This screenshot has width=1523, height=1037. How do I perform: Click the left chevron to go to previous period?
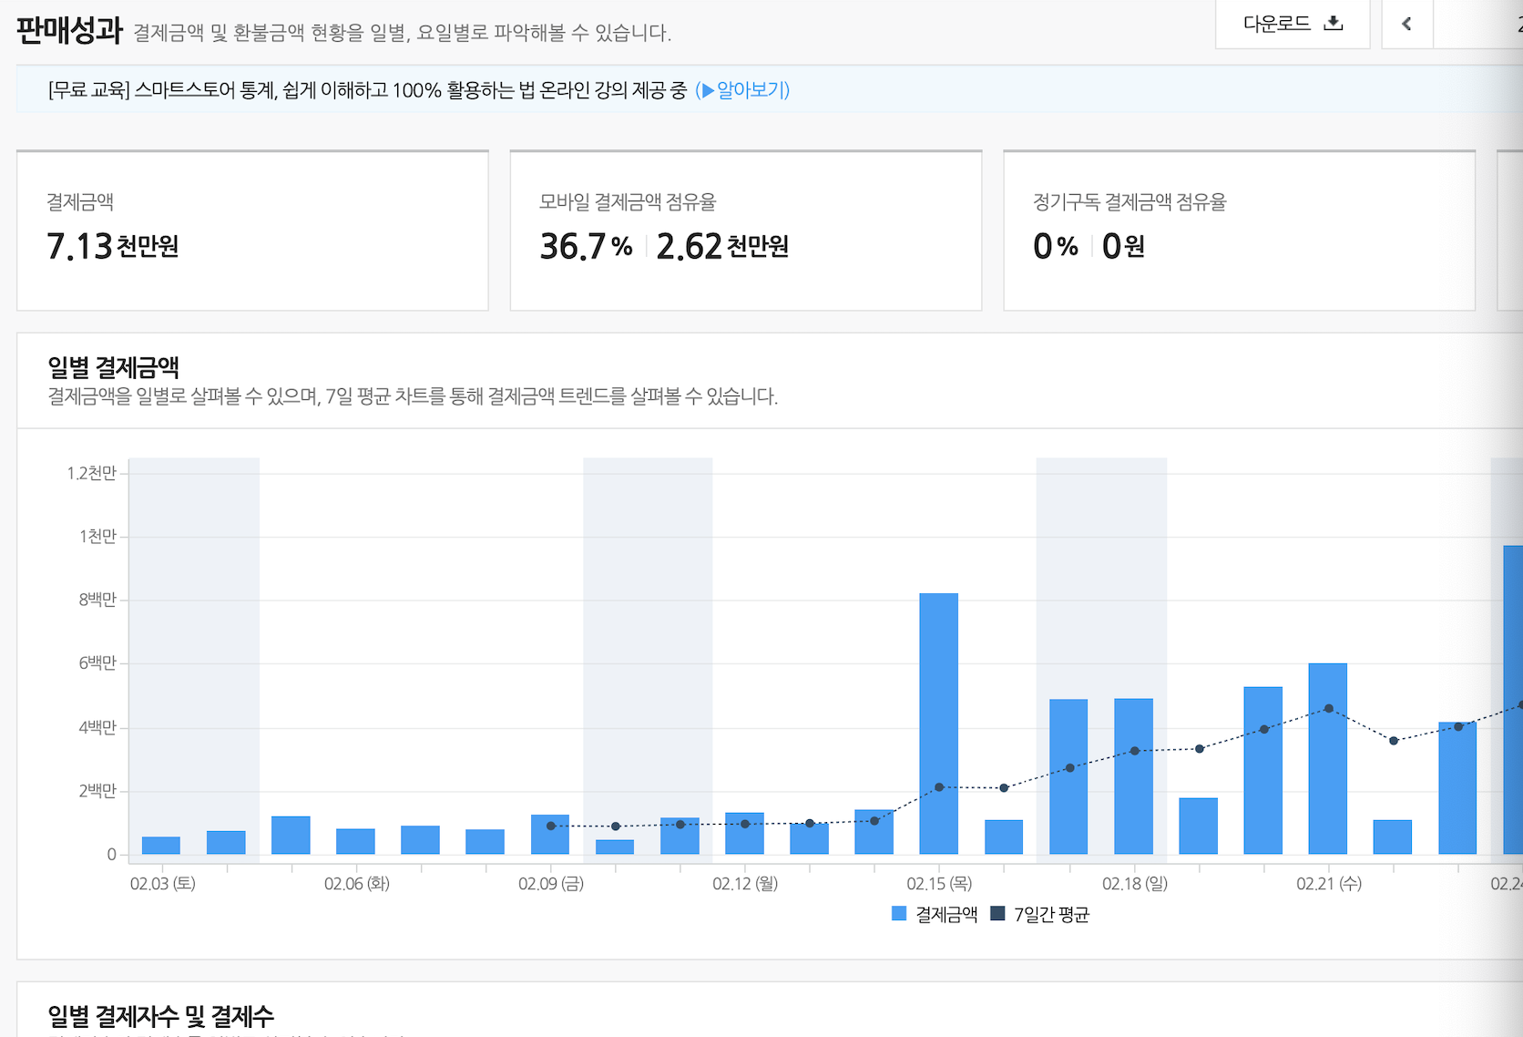(x=1406, y=25)
